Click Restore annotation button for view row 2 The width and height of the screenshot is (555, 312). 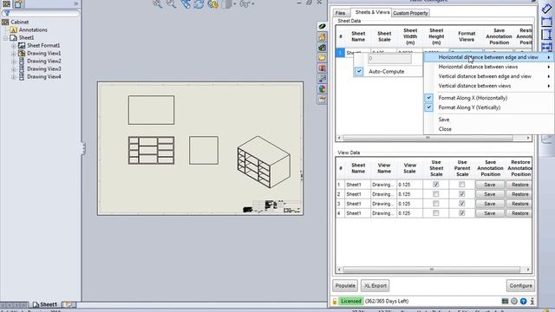519,194
